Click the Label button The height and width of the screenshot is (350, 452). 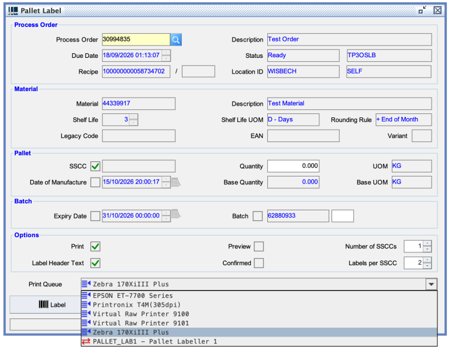(x=46, y=305)
